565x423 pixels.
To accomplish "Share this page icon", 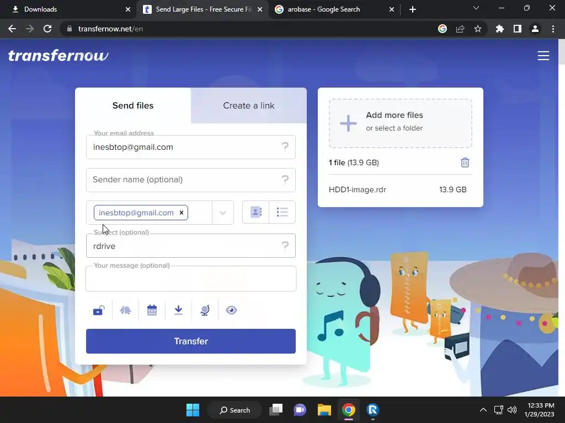I will pos(460,29).
